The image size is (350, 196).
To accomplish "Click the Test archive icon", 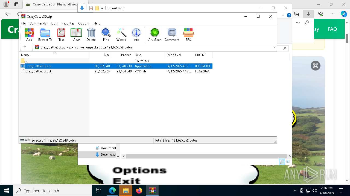I will 61,35.
